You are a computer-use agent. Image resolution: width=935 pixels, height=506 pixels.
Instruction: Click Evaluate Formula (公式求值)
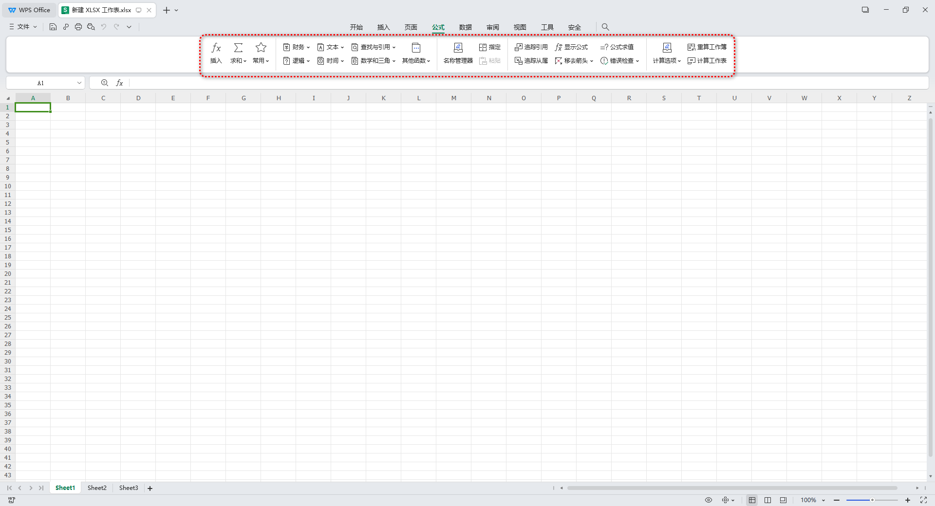617,47
